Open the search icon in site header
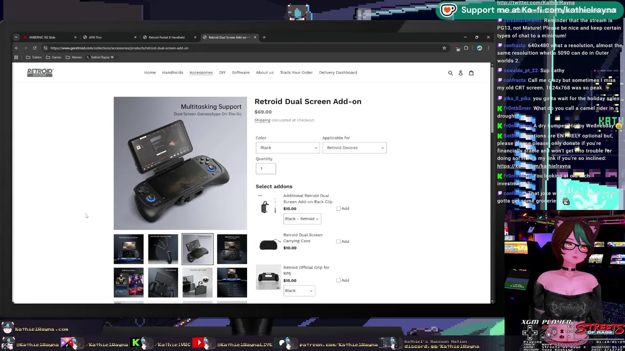 450,73
